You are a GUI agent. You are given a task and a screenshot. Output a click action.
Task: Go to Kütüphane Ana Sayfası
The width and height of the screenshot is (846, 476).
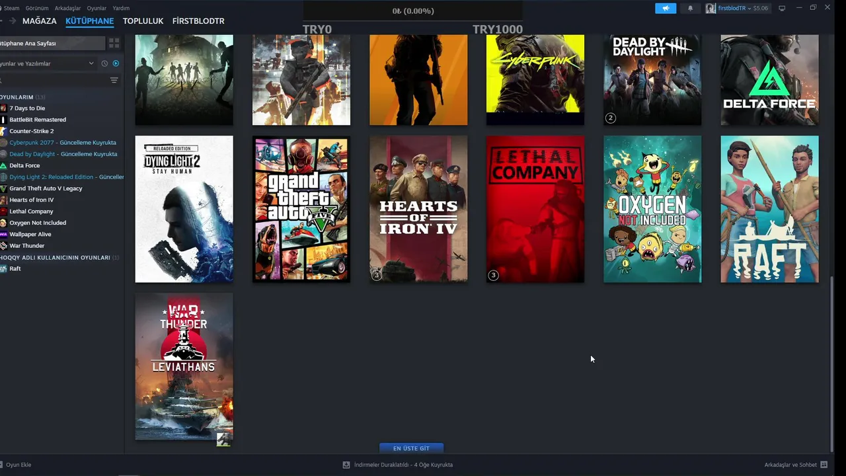coord(52,43)
